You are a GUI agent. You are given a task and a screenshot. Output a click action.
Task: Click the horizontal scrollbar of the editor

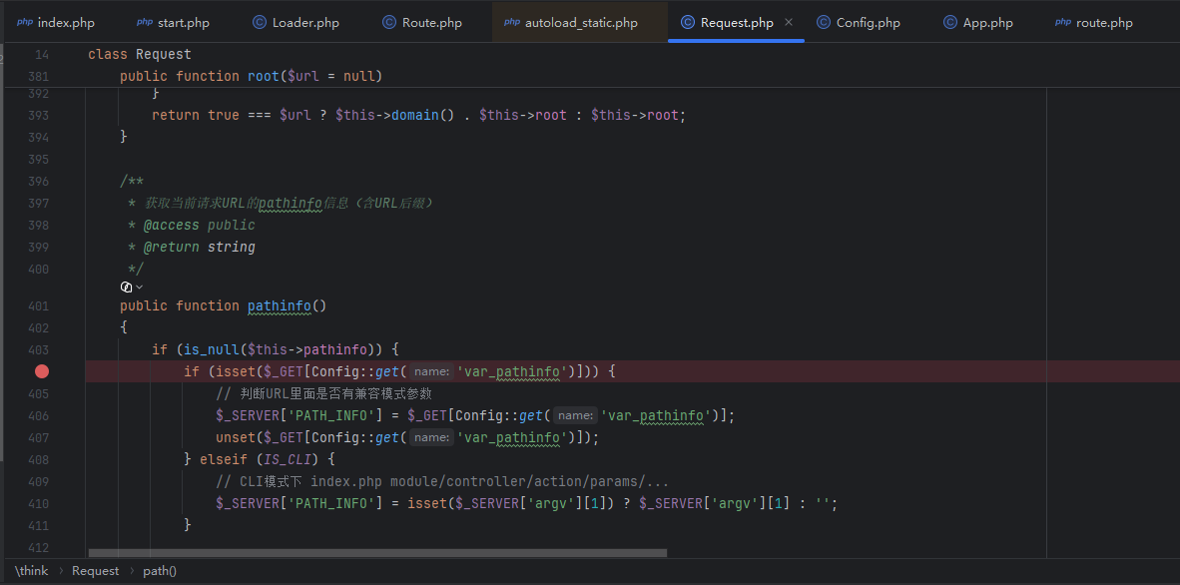[x=377, y=553]
